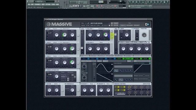This screenshot has width=196, height=110.
Task: Open OSC1 Spectrum mode dropdown
Action: (x=66, y=29)
